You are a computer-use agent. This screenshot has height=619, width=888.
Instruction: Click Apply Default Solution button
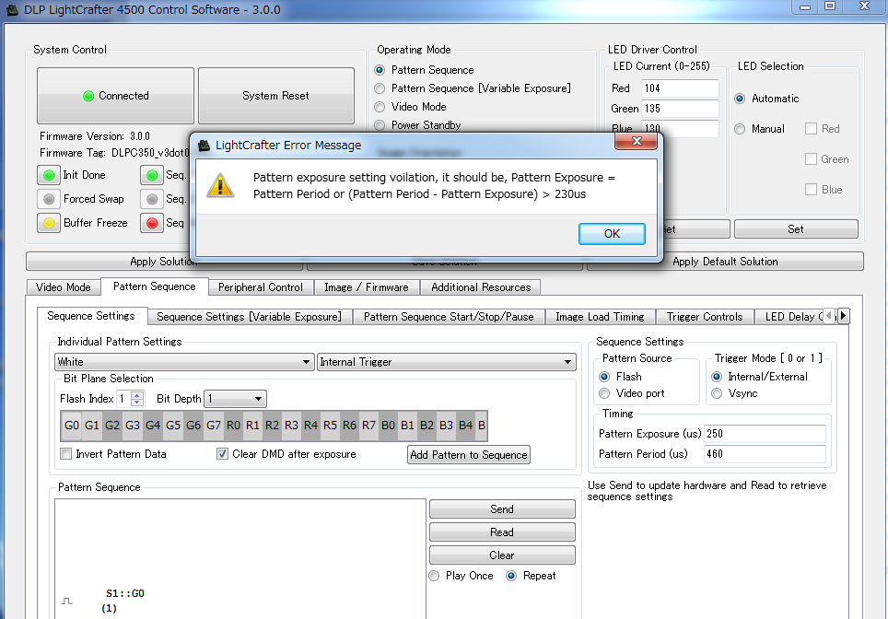point(725,261)
